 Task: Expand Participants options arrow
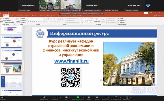[x=61, y=97]
